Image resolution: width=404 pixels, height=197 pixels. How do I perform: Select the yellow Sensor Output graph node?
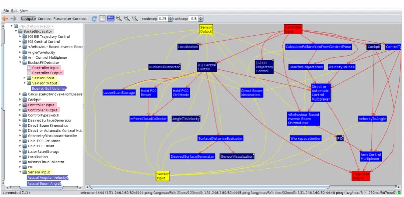[x=206, y=29]
